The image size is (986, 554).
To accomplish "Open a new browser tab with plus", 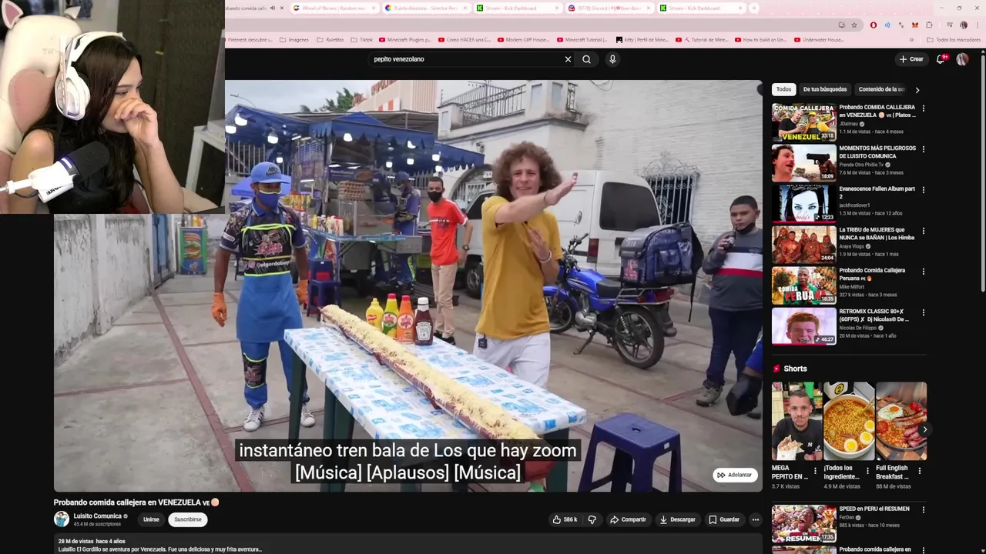I will (x=753, y=8).
